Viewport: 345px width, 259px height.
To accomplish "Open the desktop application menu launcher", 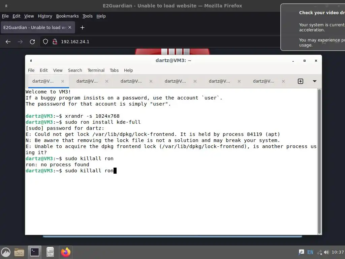I will click(6, 252).
